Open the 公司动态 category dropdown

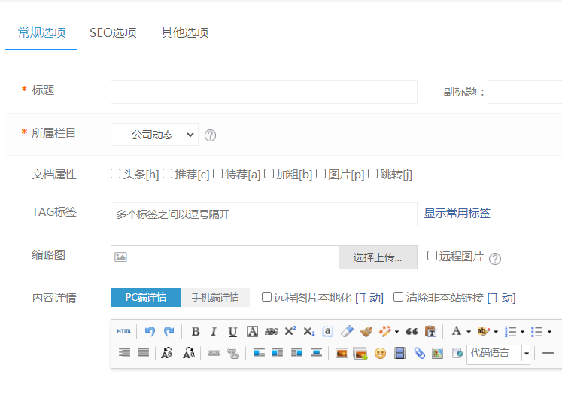click(x=154, y=135)
